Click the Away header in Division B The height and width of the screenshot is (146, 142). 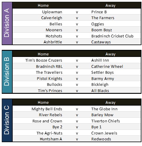coord(110,54)
